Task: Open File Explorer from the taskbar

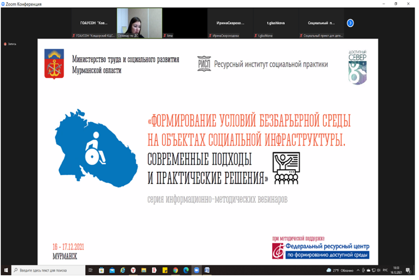Action: pos(144,270)
